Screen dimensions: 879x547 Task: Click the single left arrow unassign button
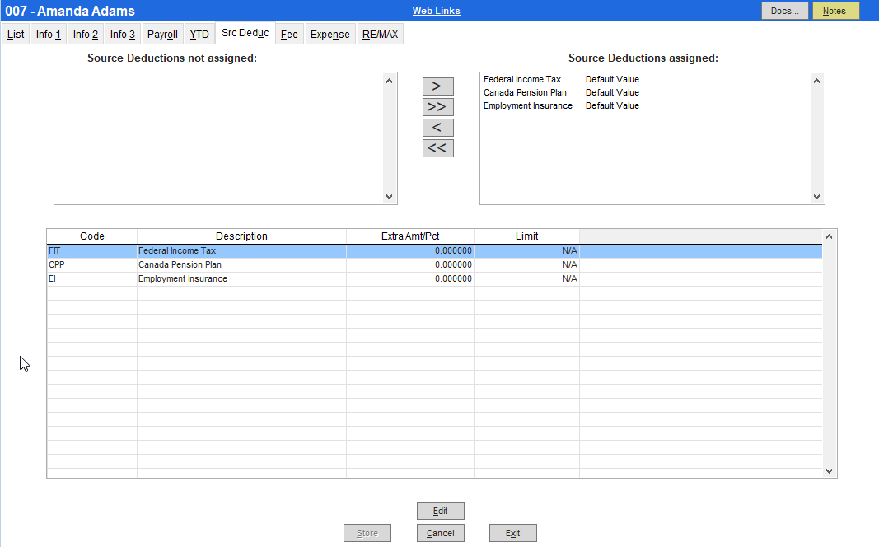point(437,128)
